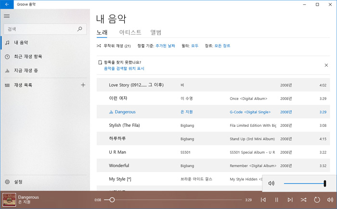Screen dimensions: 337x209
Task: Open the filter dropdown 모두
Action: (194, 46)
